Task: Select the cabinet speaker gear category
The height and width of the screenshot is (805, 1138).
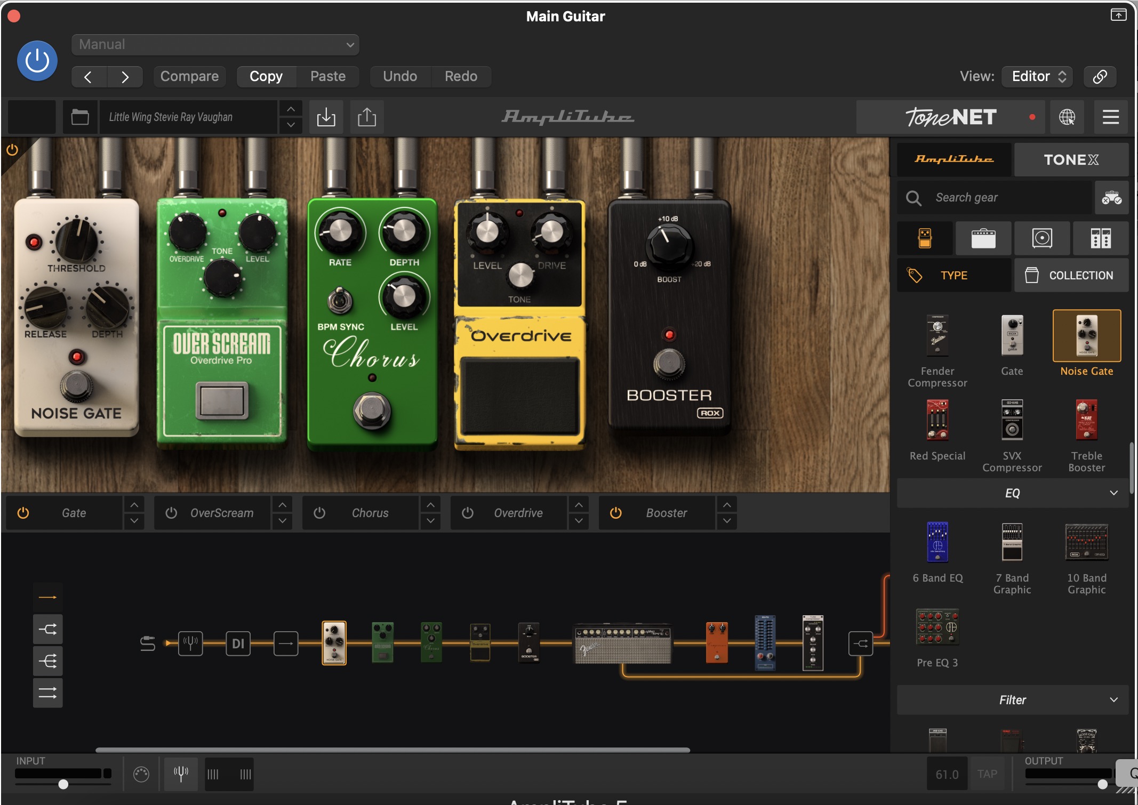Action: click(1042, 238)
